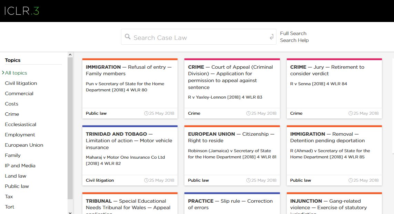Click Public law tag on Robinson card

click(199, 180)
